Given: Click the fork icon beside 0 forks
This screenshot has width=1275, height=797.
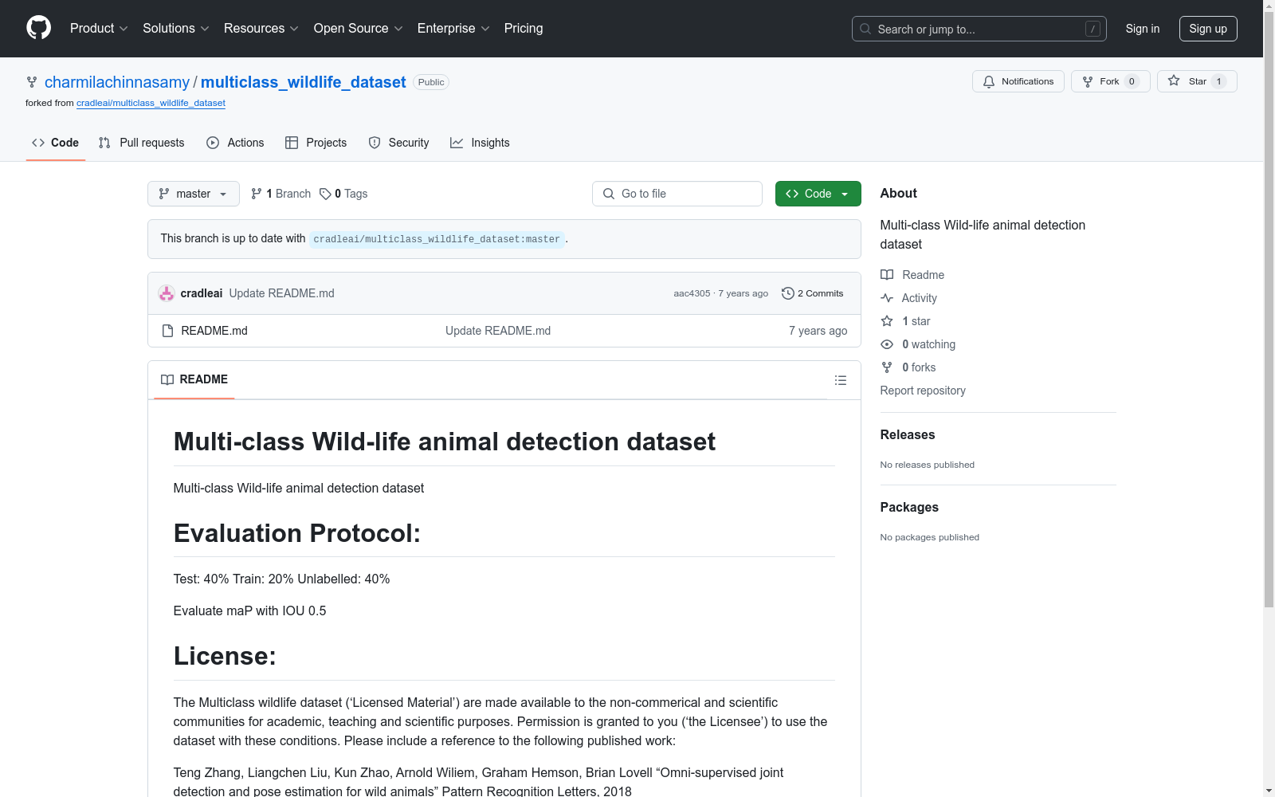Looking at the screenshot, I should coord(887,367).
